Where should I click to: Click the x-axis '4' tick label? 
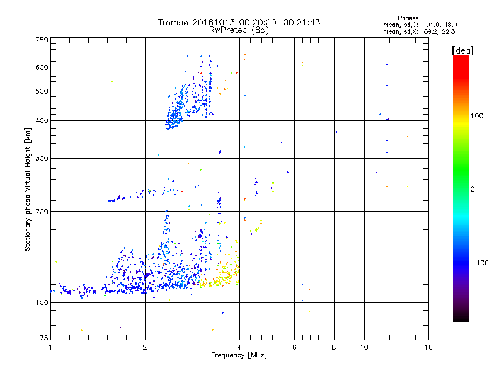239,347
